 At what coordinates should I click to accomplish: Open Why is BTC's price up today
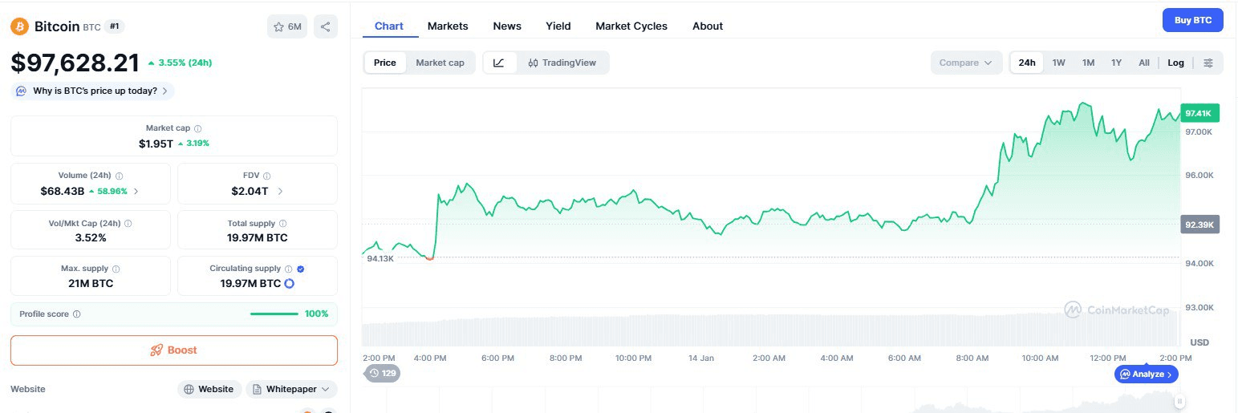(x=94, y=91)
